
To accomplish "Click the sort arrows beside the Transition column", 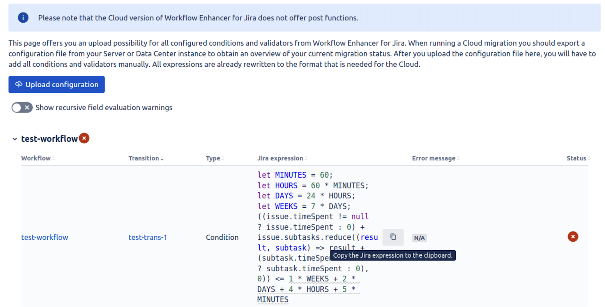I will (162, 158).
